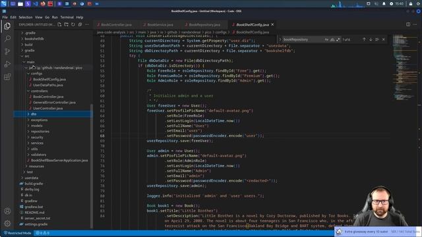Toggle Use Regular Expression in find widget
The height and width of the screenshot is (237, 422).
[338, 39]
